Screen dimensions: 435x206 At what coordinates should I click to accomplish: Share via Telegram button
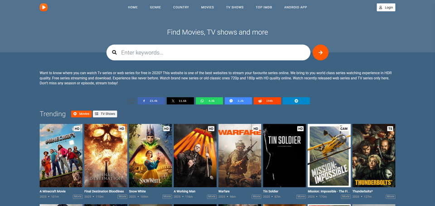[x=296, y=101]
